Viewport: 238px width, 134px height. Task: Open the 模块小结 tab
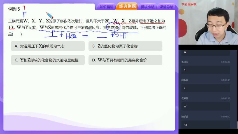click(147, 7)
